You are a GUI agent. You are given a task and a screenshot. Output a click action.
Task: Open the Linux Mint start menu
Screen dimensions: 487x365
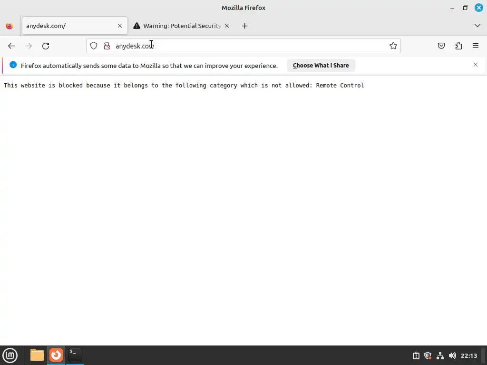tap(10, 355)
